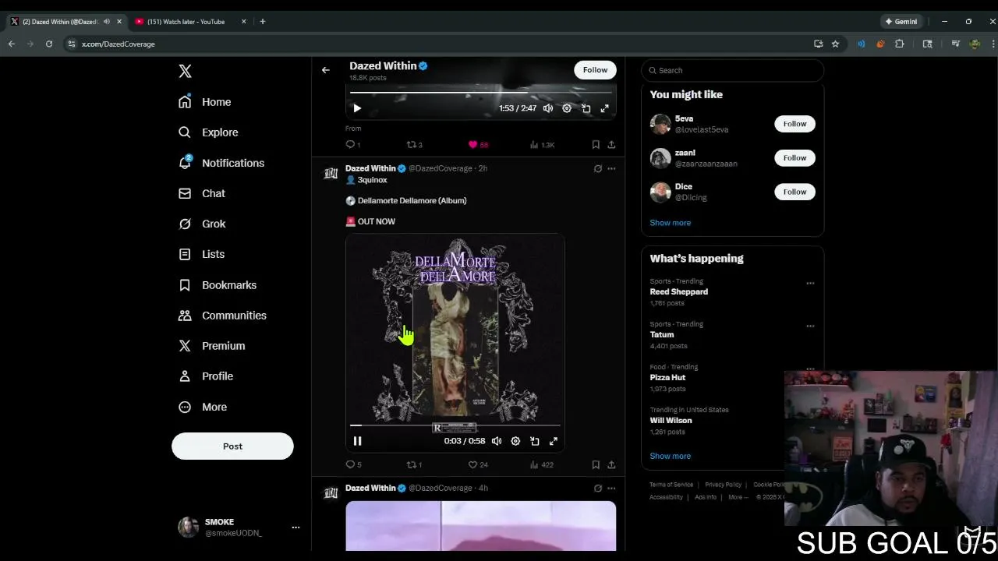Enter fullscreen on Dellamorte video
This screenshot has height=561, width=998.
(554, 441)
